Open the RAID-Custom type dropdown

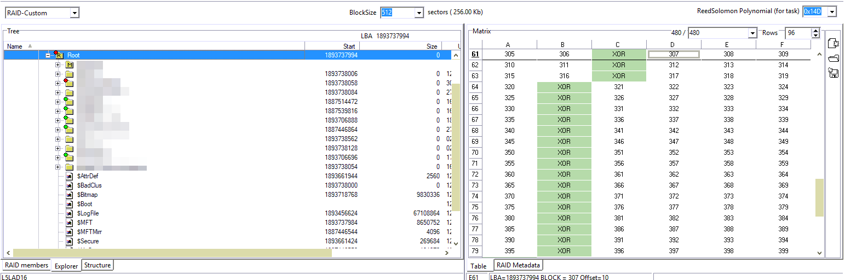[74, 13]
